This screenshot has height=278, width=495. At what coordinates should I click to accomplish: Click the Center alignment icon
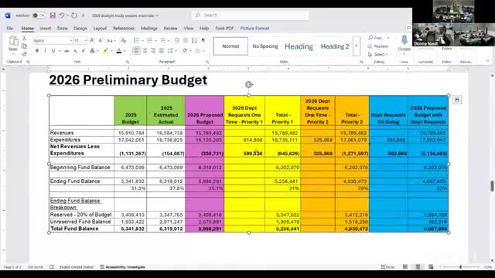pyautogui.click(x=145, y=51)
